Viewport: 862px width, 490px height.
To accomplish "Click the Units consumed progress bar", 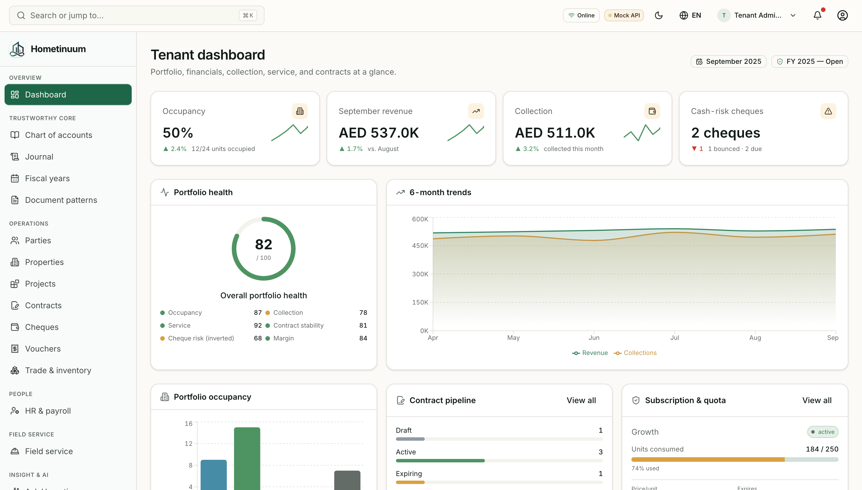I will pos(735,460).
